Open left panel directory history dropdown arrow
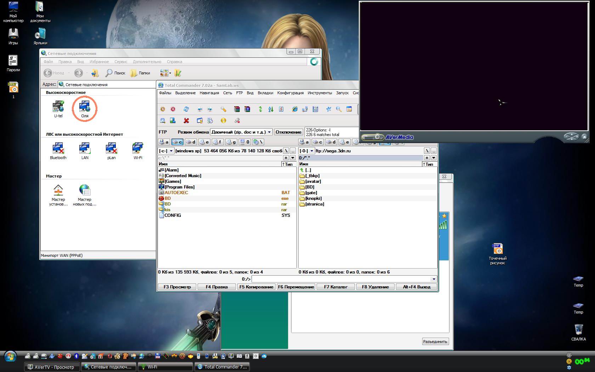The image size is (595, 372). [293, 158]
